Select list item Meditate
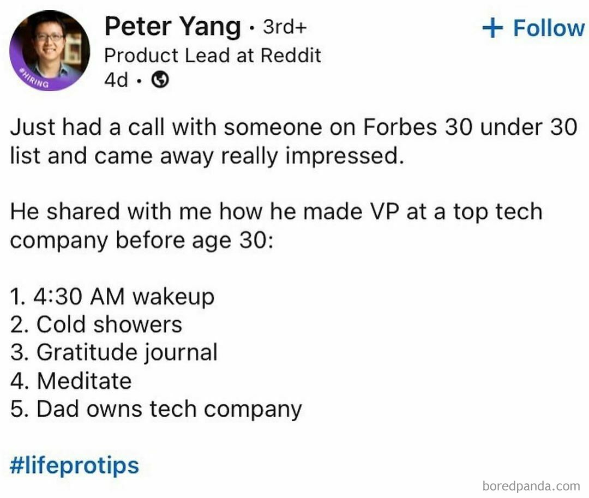Screen dimensions: 589x498 (x=71, y=381)
